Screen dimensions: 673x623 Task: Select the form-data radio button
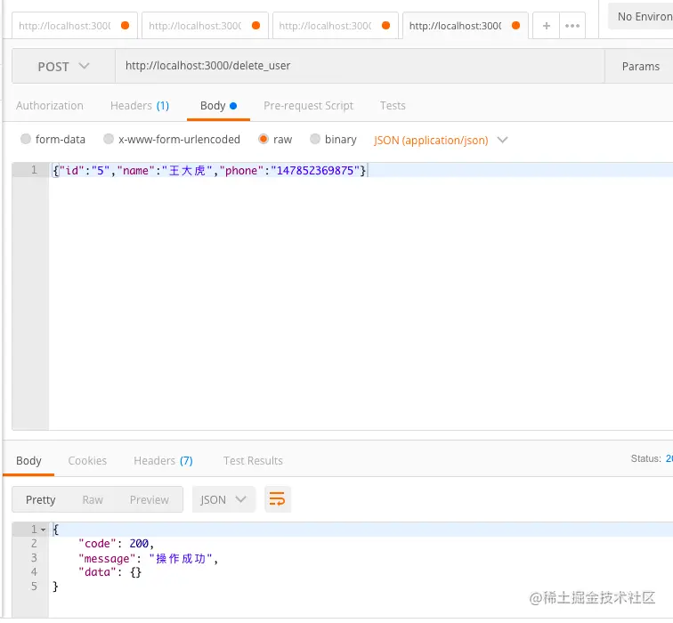click(x=26, y=139)
